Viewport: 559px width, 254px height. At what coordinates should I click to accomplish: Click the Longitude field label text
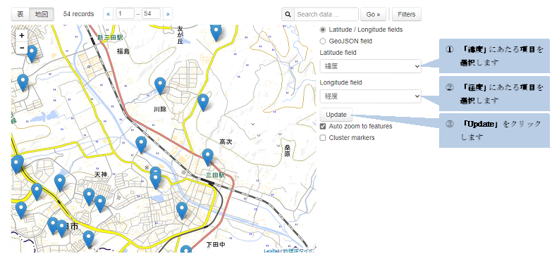(x=340, y=82)
